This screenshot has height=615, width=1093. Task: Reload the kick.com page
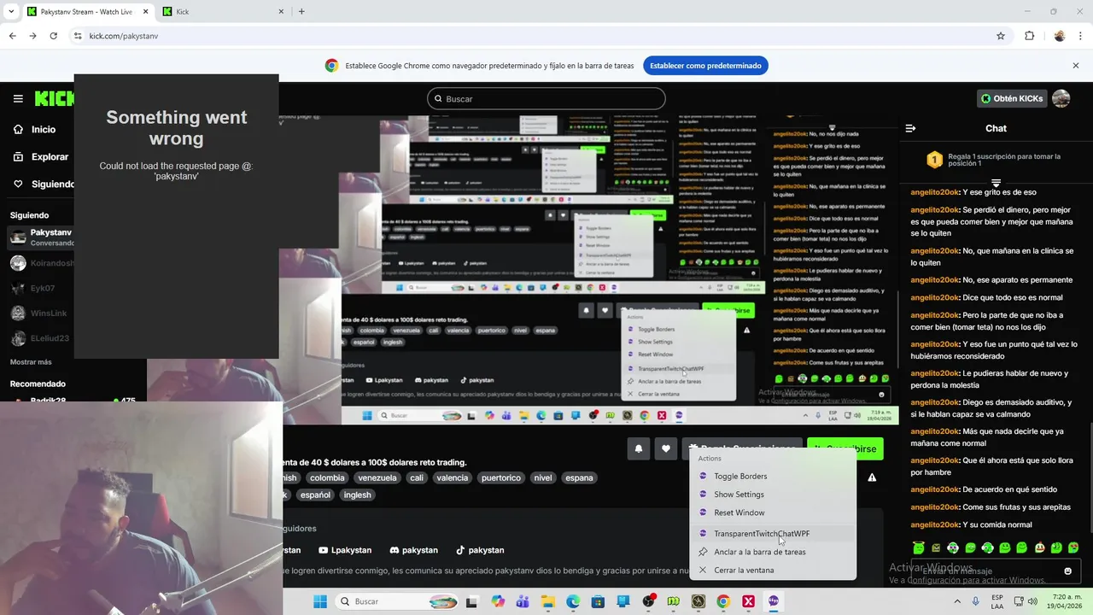point(53,36)
